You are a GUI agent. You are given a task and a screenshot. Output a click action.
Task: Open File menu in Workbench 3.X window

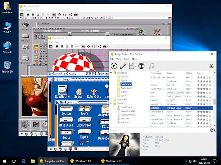pyautogui.click(x=21, y=10)
